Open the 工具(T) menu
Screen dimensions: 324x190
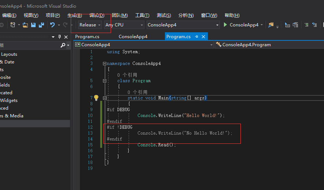click(x=142, y=15)
